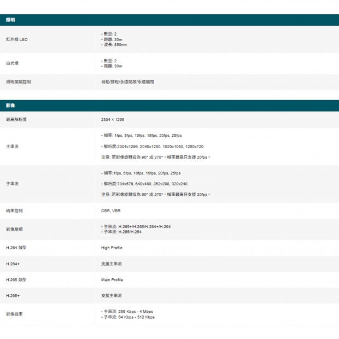Click the 影像 section header
The image size is (339, 339).
click(x=169, y=106)
